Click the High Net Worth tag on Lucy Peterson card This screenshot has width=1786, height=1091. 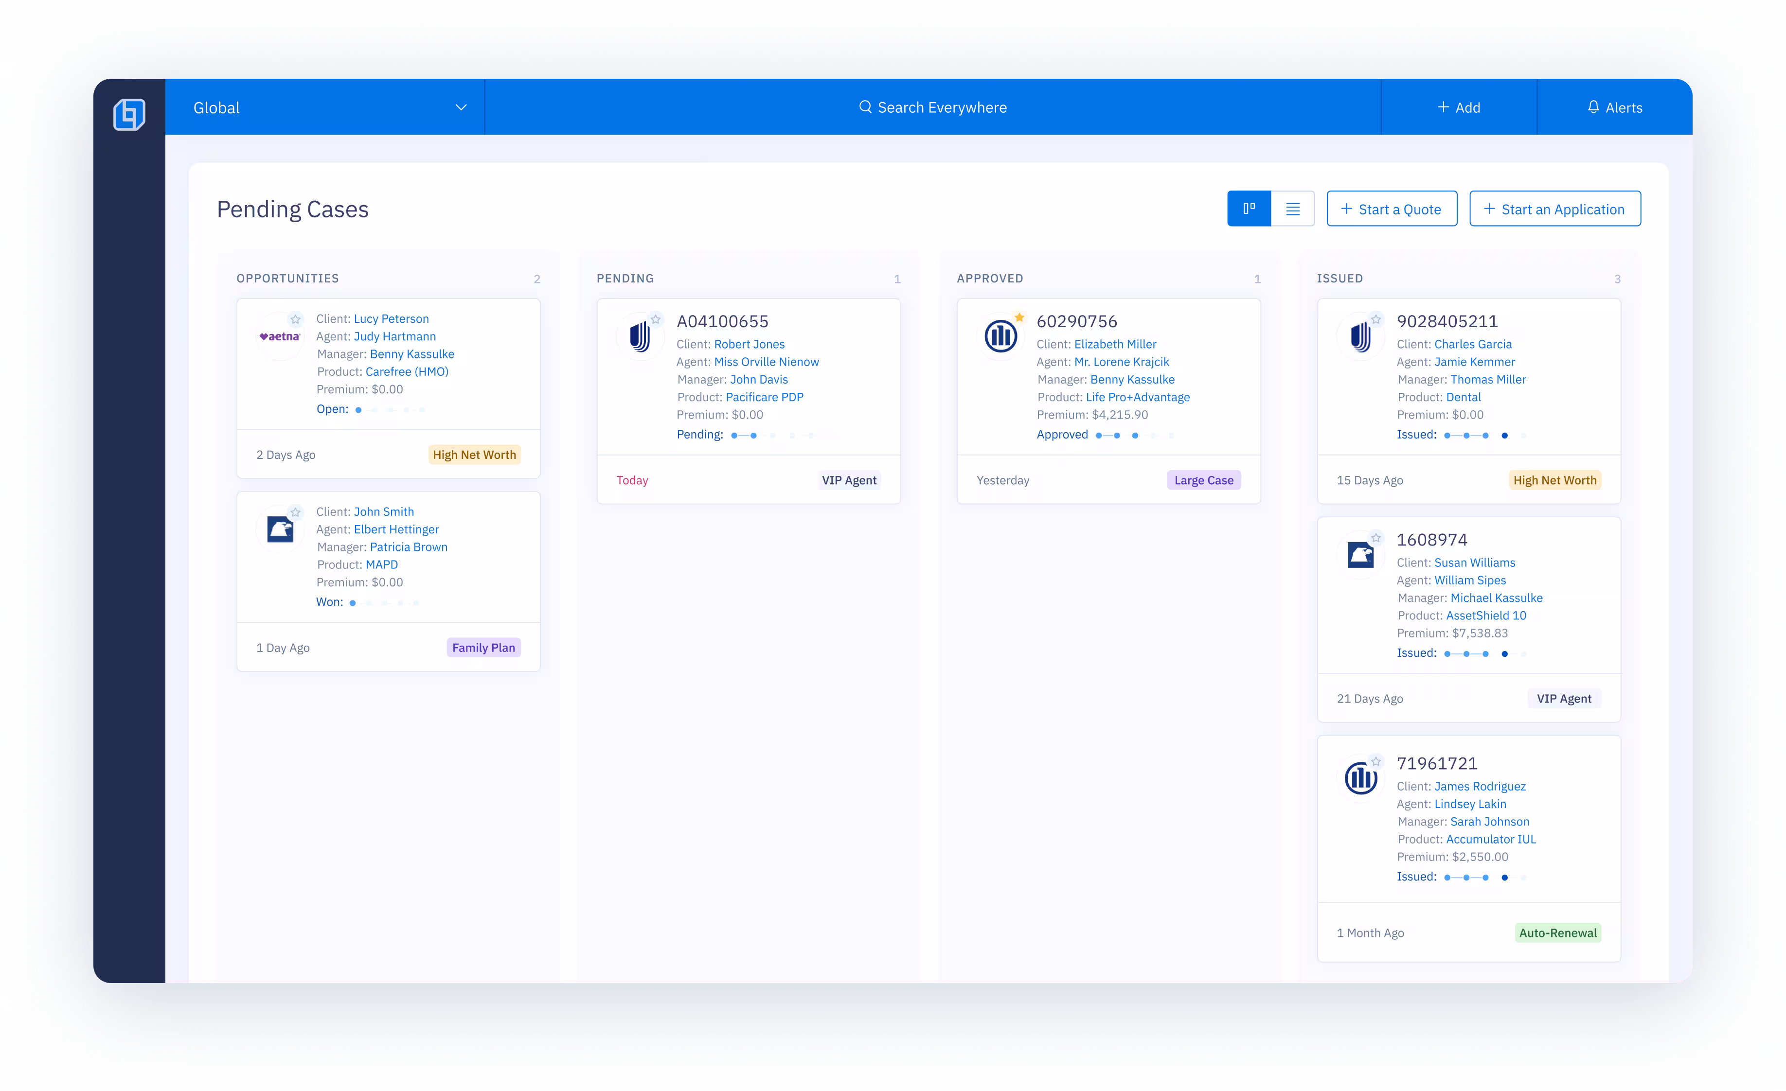point(474,455)
